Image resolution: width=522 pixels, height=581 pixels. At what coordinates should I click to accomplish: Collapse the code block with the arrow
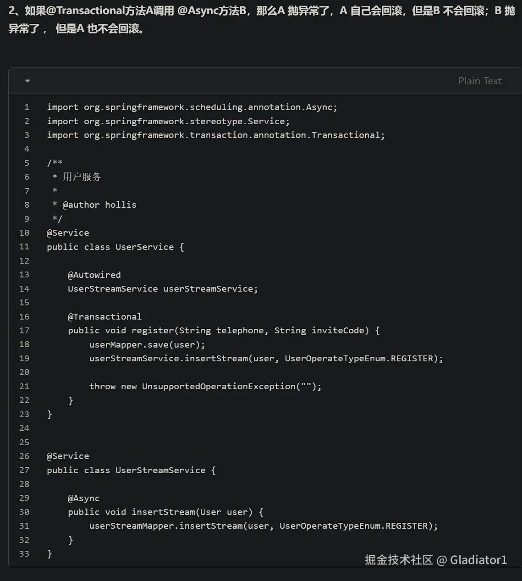pyautogui.click(x=27, y=81)
